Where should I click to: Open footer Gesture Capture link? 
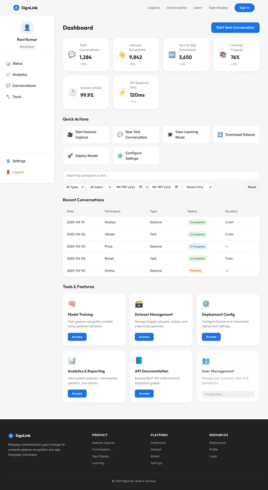tap(103, 443)
